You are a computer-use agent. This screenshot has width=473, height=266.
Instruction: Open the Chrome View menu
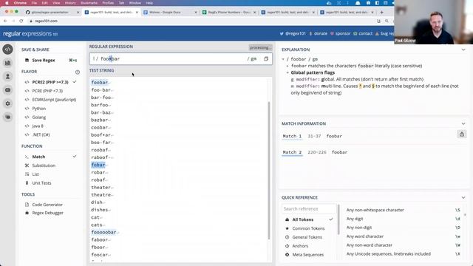click(x=56, y=3)
